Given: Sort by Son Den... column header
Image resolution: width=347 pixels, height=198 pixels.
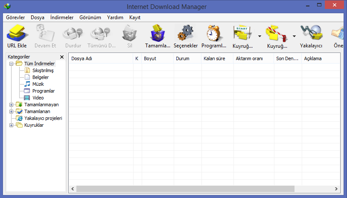Looking at the screenshot, I should pyautogui.click(x=288, y=58).
